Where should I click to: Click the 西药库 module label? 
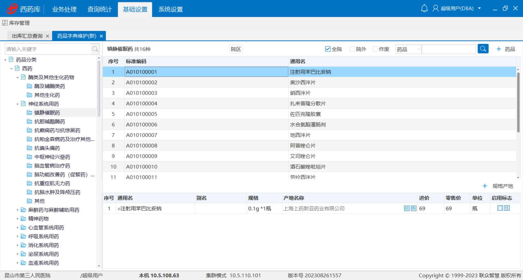tap(30, 9)
